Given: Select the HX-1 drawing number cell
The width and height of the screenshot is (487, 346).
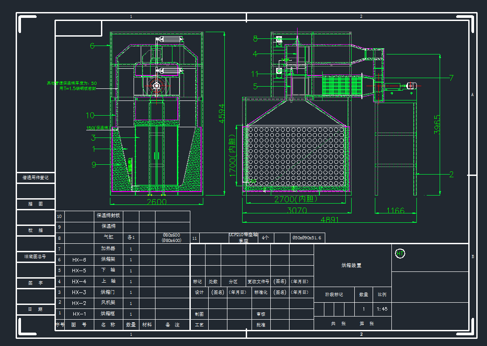Looking at the screenshot, I should click(x=79, y=314).
